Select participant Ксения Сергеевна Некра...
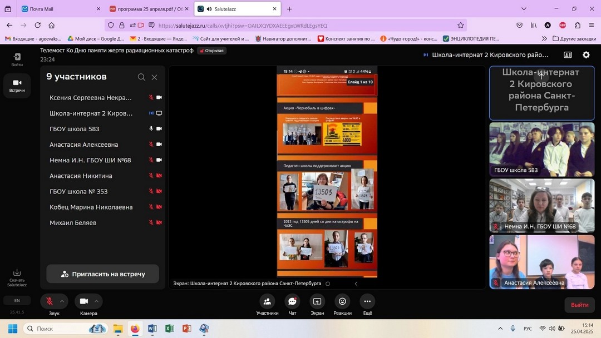 (x=104, y=98)
